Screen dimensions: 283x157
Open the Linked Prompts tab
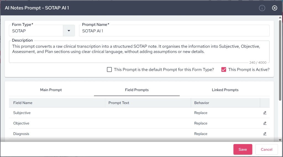225,90
